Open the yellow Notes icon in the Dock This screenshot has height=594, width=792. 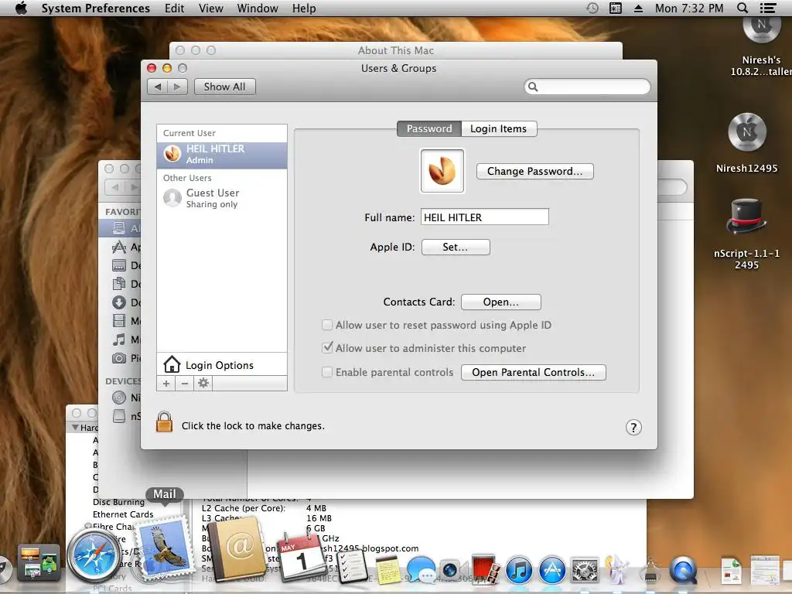tap(388, 570)
